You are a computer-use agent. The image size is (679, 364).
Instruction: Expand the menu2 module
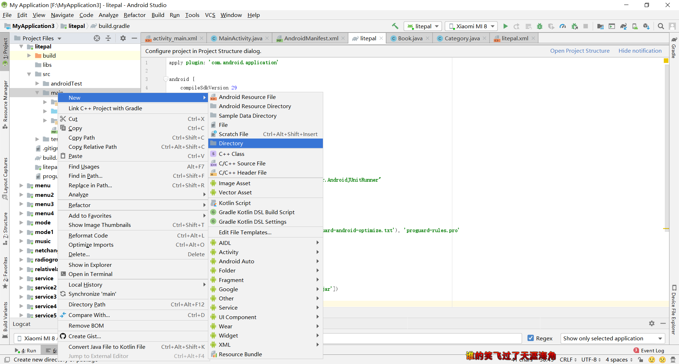tap(21, 195)
